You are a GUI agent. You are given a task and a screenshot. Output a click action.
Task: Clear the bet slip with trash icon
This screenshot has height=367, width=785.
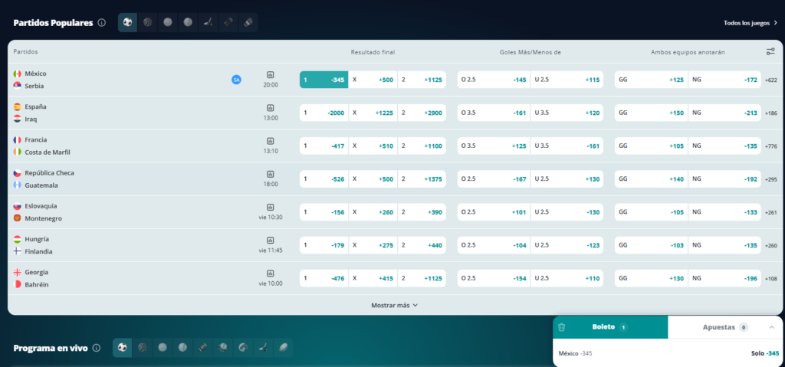click(562, 327)
